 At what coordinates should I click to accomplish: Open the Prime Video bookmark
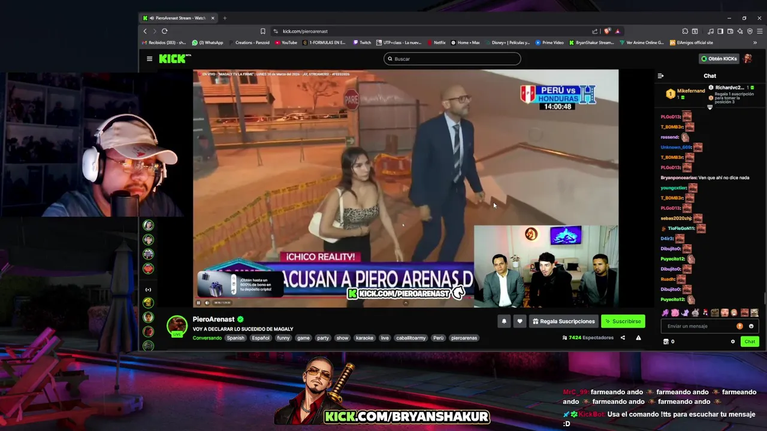549,43
